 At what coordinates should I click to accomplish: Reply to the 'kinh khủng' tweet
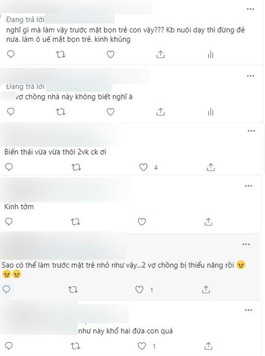tap(11, 54)
